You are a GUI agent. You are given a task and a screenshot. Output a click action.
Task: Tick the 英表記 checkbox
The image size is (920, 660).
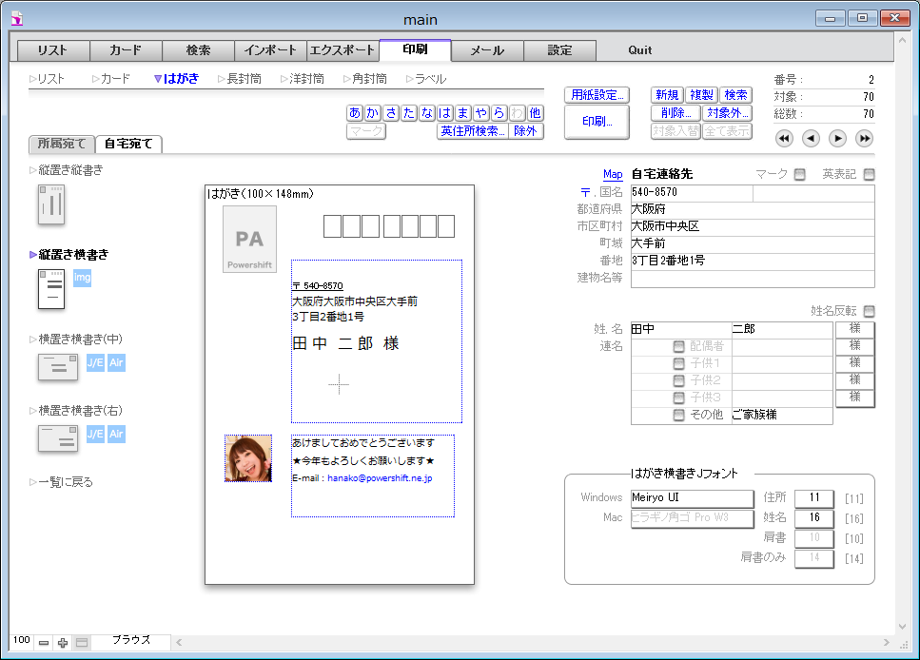point(868,175)
